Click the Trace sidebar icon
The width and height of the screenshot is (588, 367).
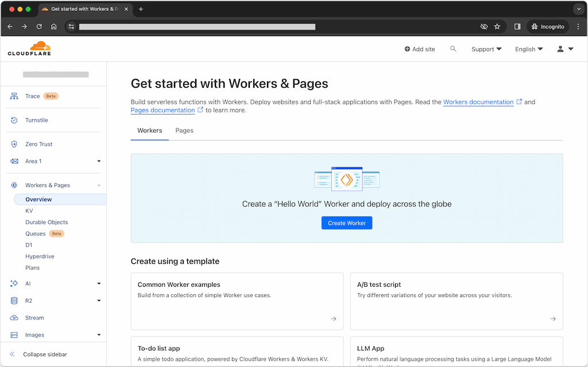pyautogui.click(x=14, y=96)
